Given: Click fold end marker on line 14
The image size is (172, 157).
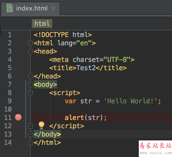Looking at the screenshot, I should coord(30,143).
